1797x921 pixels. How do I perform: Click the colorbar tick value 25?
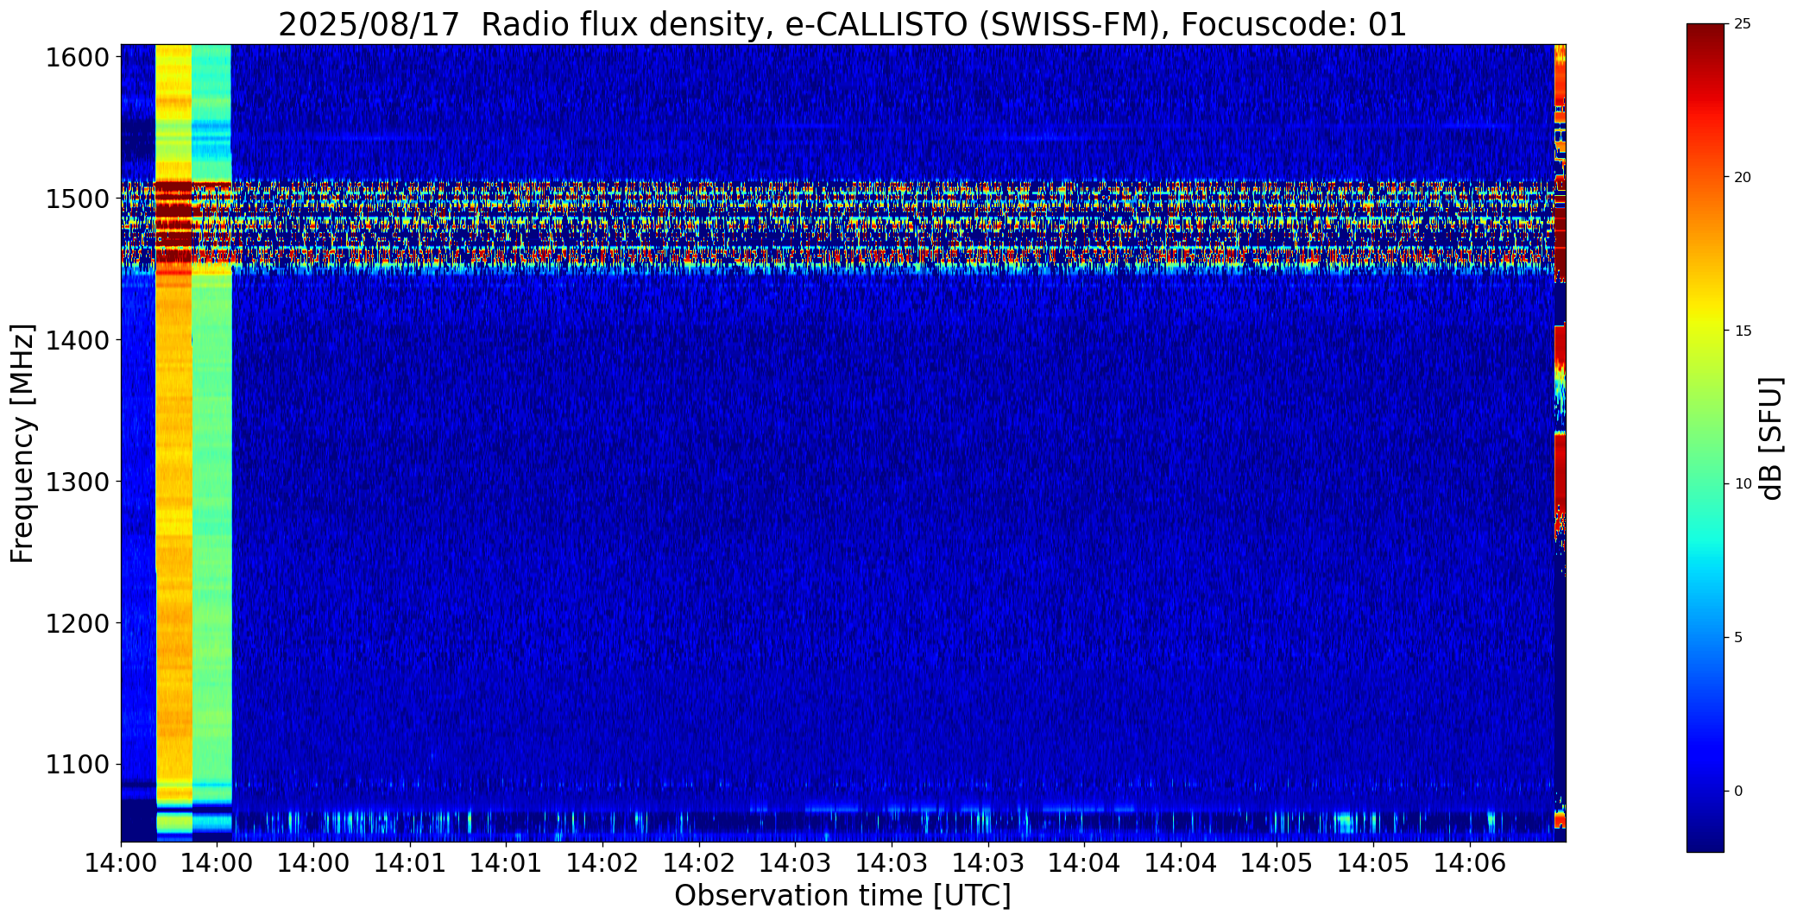pyautogui.click(x=1743, y=24)
